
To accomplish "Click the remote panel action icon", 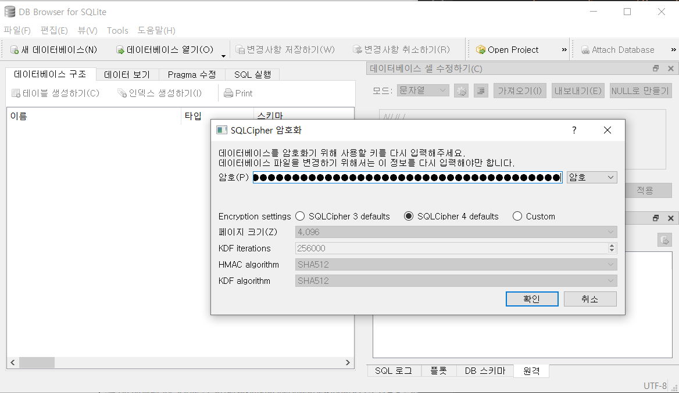I will pos(664,240).
